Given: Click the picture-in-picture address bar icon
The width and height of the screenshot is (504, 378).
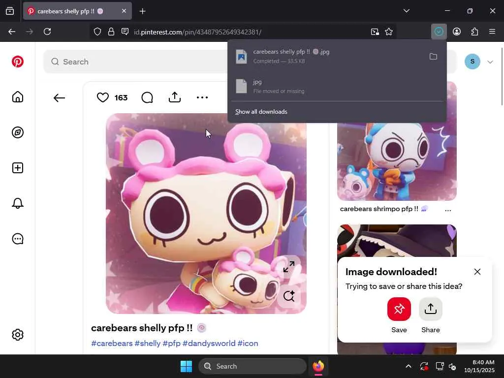Looking at the screenshot, I should (375, 32).
